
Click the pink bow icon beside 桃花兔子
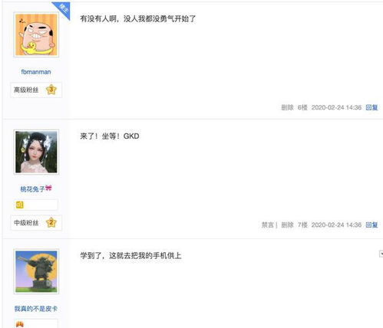click(x=48, y=189)
